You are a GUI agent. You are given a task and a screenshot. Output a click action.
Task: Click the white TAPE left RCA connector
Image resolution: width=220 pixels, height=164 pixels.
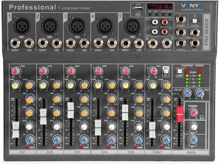(x=155, y=32)
